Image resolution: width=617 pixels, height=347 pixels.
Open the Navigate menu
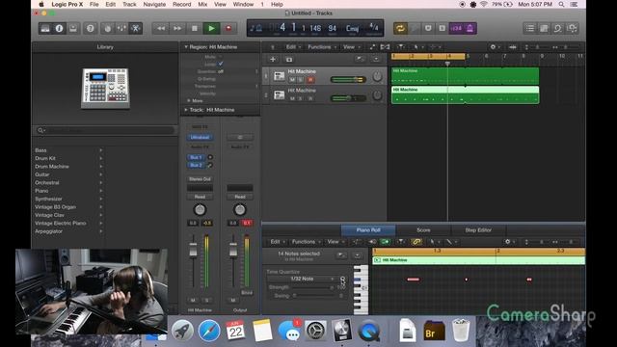[154, 4]
